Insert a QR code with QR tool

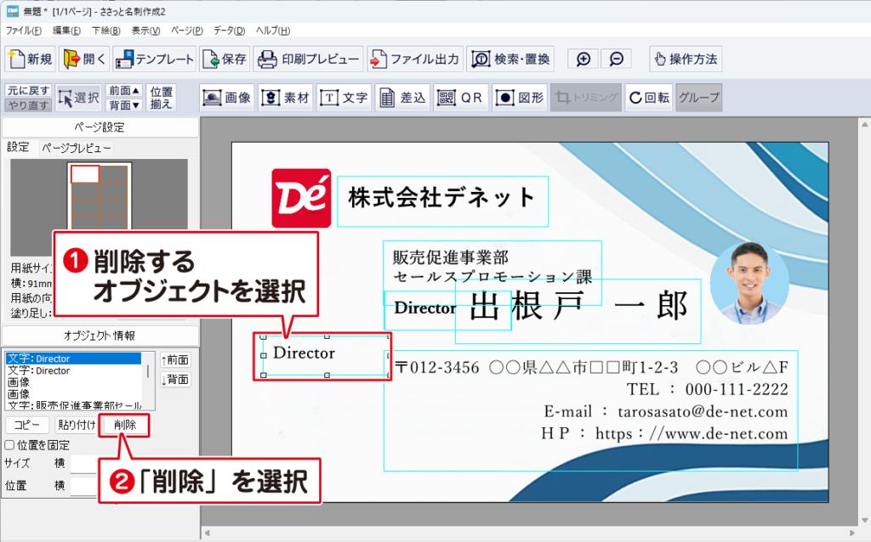[x=460, y=98]
